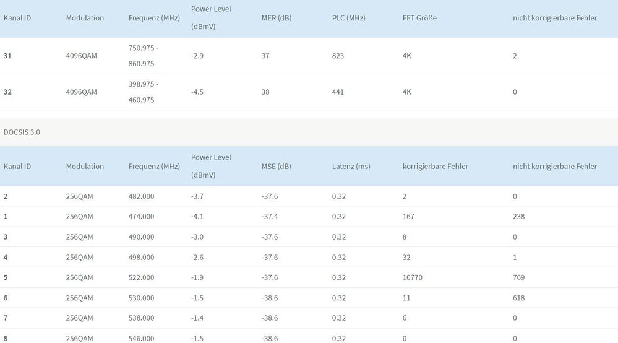Click the correctable errors value 10770
Screen dimensions: 618x343
(x=413, y=277)
